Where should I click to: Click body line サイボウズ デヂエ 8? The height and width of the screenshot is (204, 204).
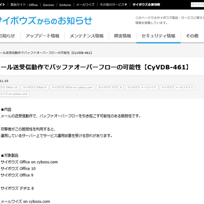click(x=17, y=188)
